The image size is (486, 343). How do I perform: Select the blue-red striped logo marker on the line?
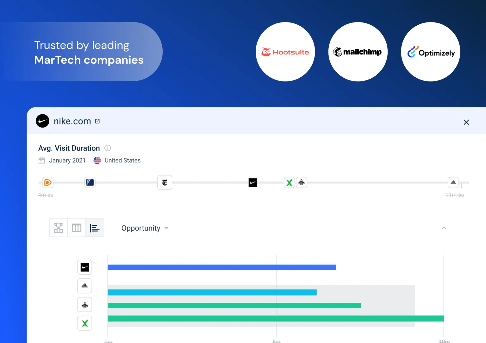(x=90, y=182)
